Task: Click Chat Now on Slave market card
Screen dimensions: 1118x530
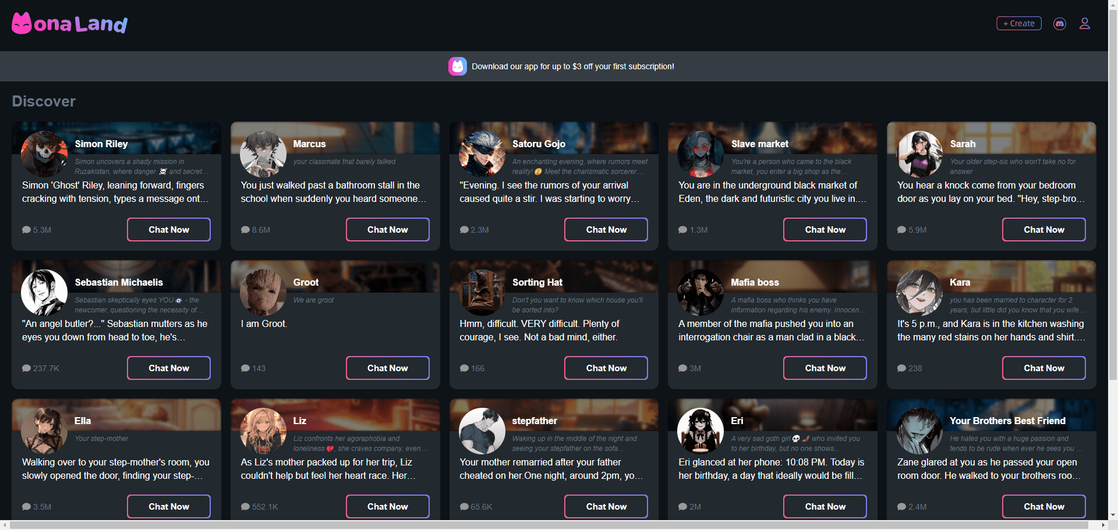Action: (825, 229)
